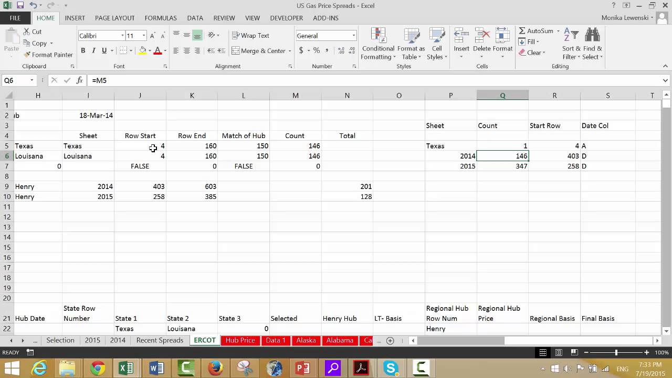Switch to the Recent Spreads sheet tab
The image size is (672, 378).
pos(160,340)
